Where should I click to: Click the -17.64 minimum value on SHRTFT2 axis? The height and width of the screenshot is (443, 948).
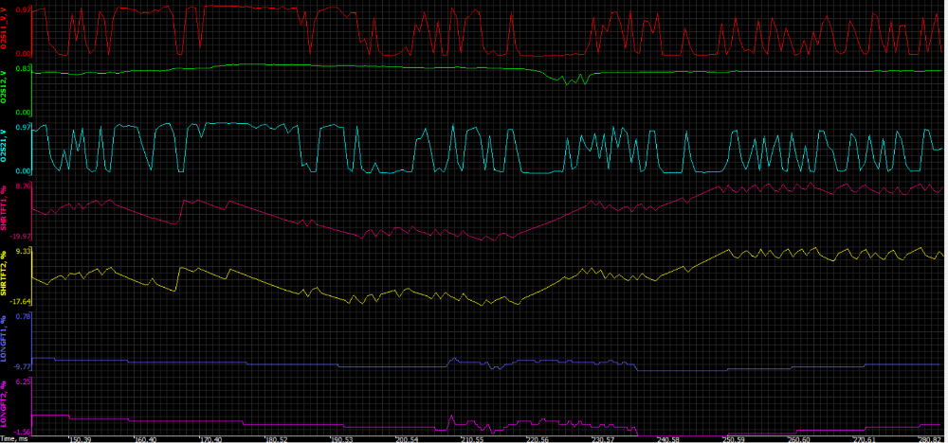coord(20,301)
